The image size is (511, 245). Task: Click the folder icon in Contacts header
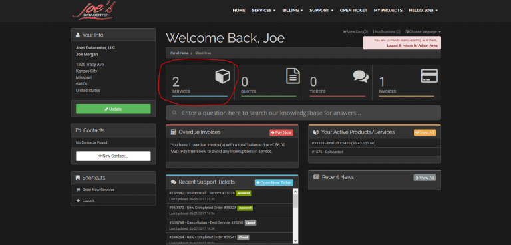tap(79, 130)
